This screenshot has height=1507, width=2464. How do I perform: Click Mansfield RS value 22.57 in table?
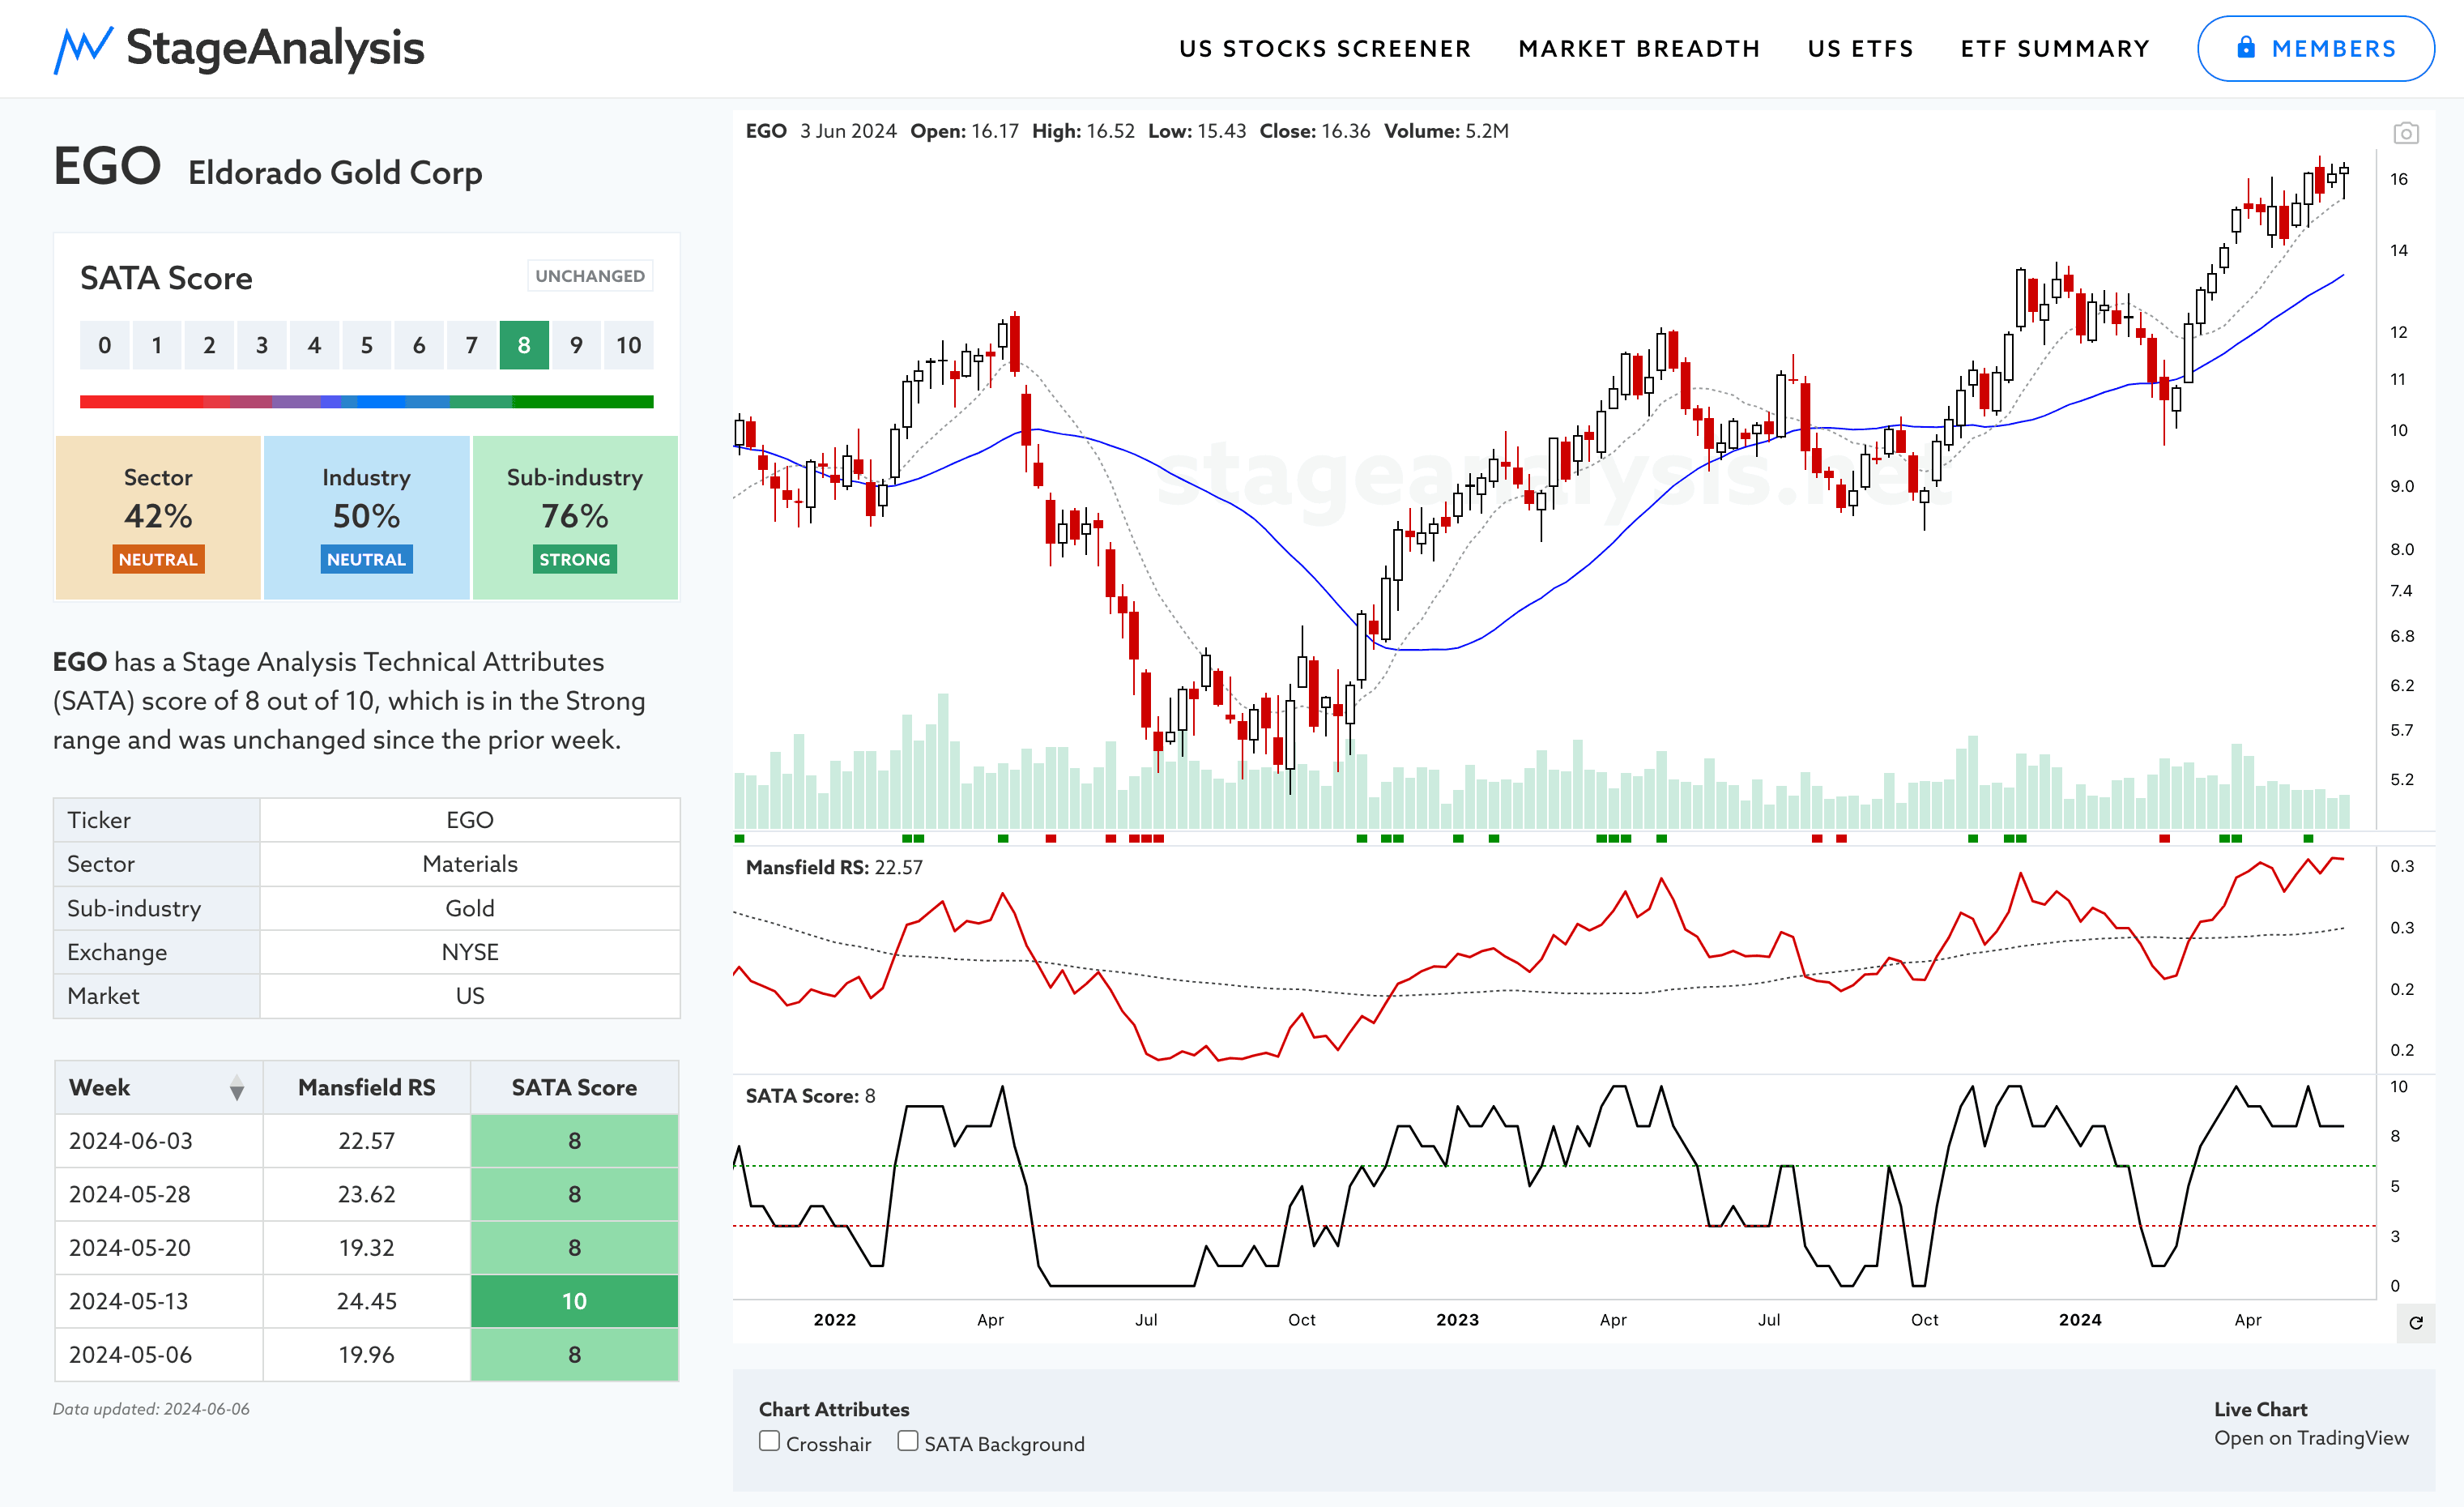pos(367,1141)
